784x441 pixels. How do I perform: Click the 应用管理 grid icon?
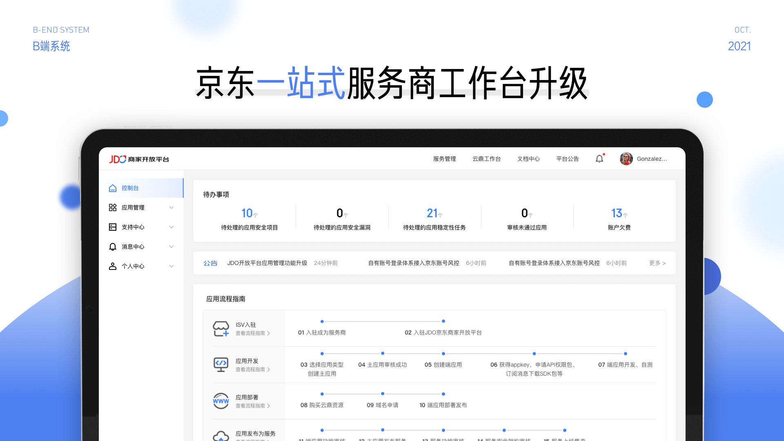point(113,207)
